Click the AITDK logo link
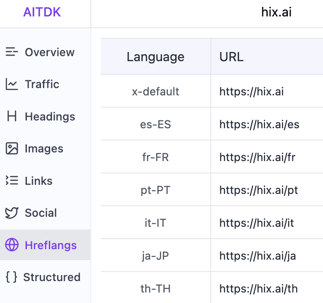This screenshot has width=323, height=303. point(42,12)
